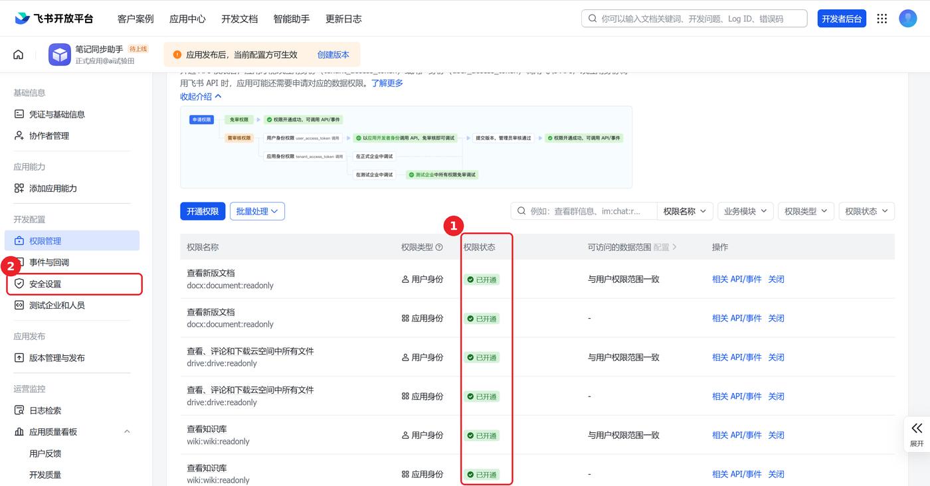Open the user avatar menu
This screenshot has height=486, width=930.
908,19
